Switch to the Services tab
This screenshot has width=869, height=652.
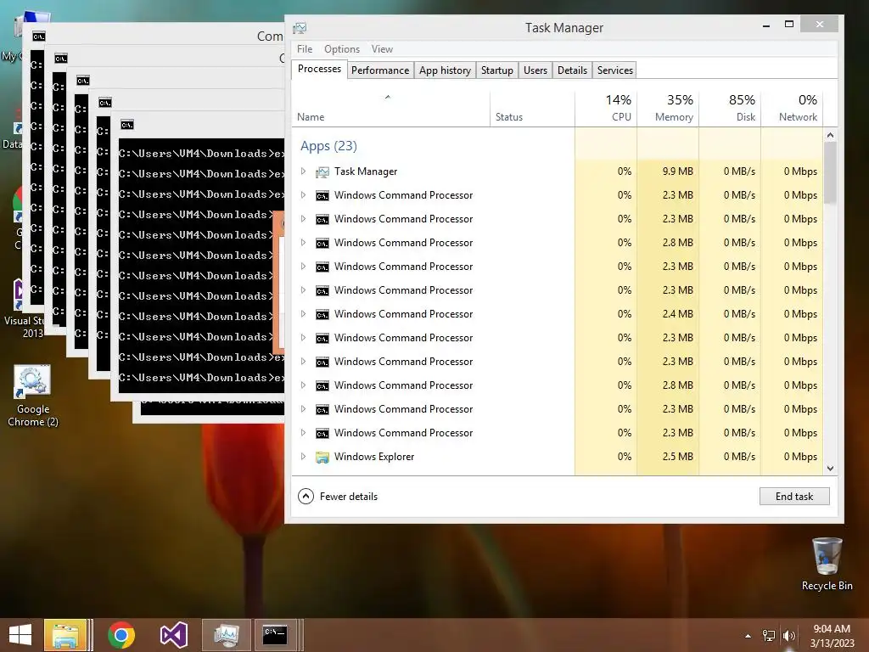[615, 70]
